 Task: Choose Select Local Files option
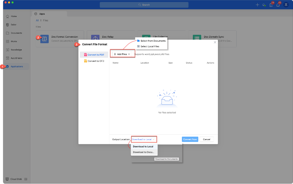tap(150, 46)
